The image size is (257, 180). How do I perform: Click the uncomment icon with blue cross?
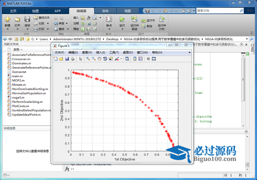click(x=89, y=23)
